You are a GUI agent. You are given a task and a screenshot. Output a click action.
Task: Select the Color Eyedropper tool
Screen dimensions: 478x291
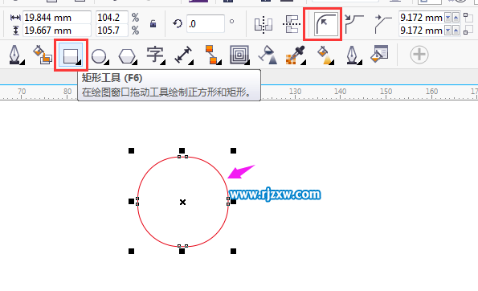tap(296, 55)
